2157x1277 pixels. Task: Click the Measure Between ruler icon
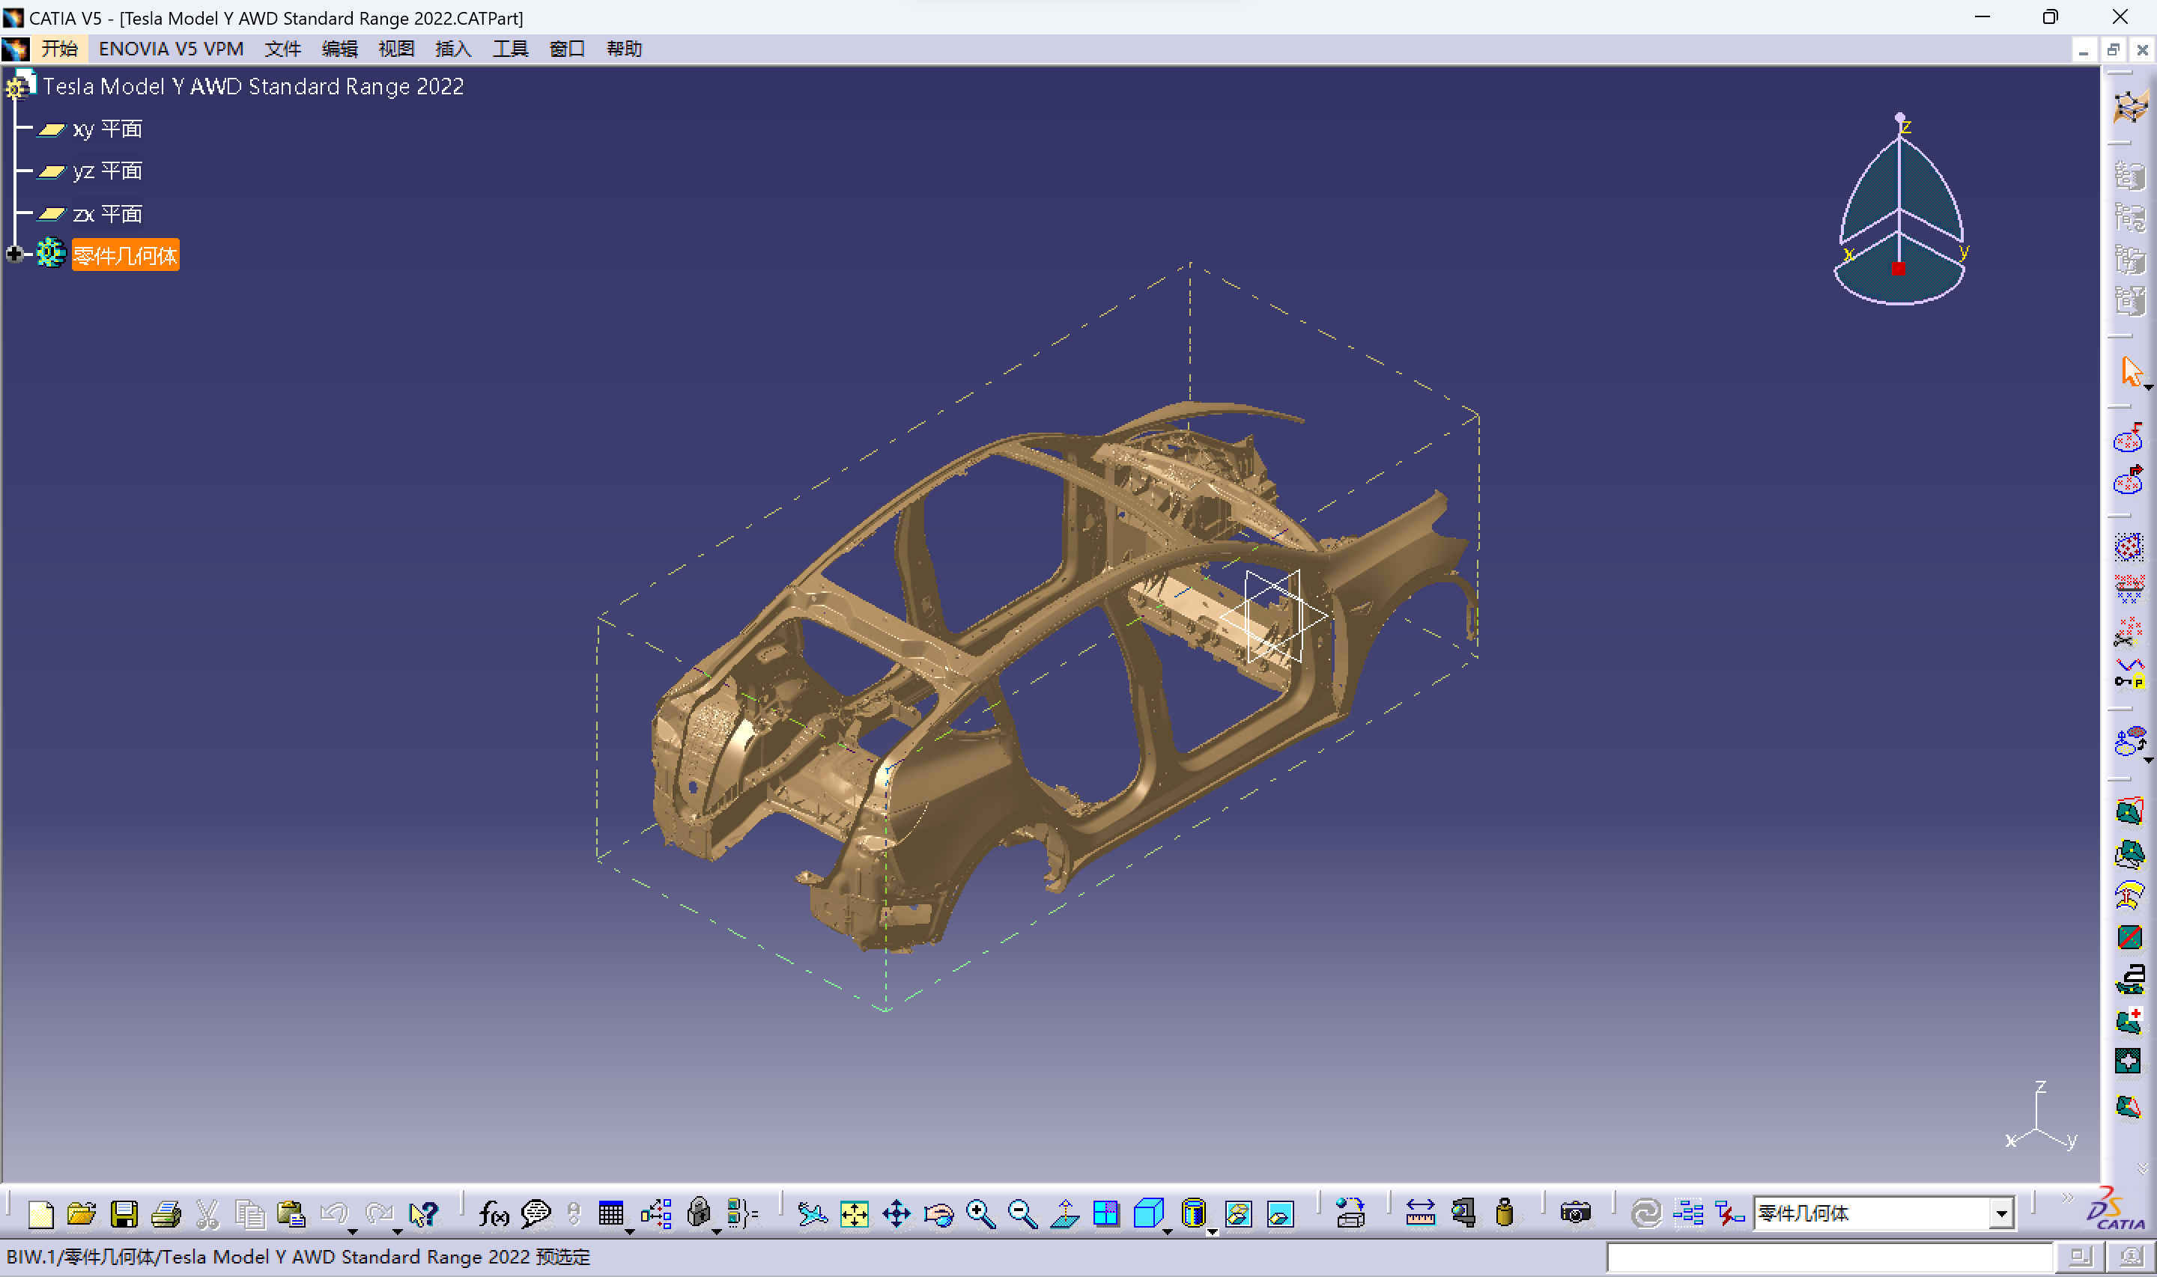pos(1420,1214)
